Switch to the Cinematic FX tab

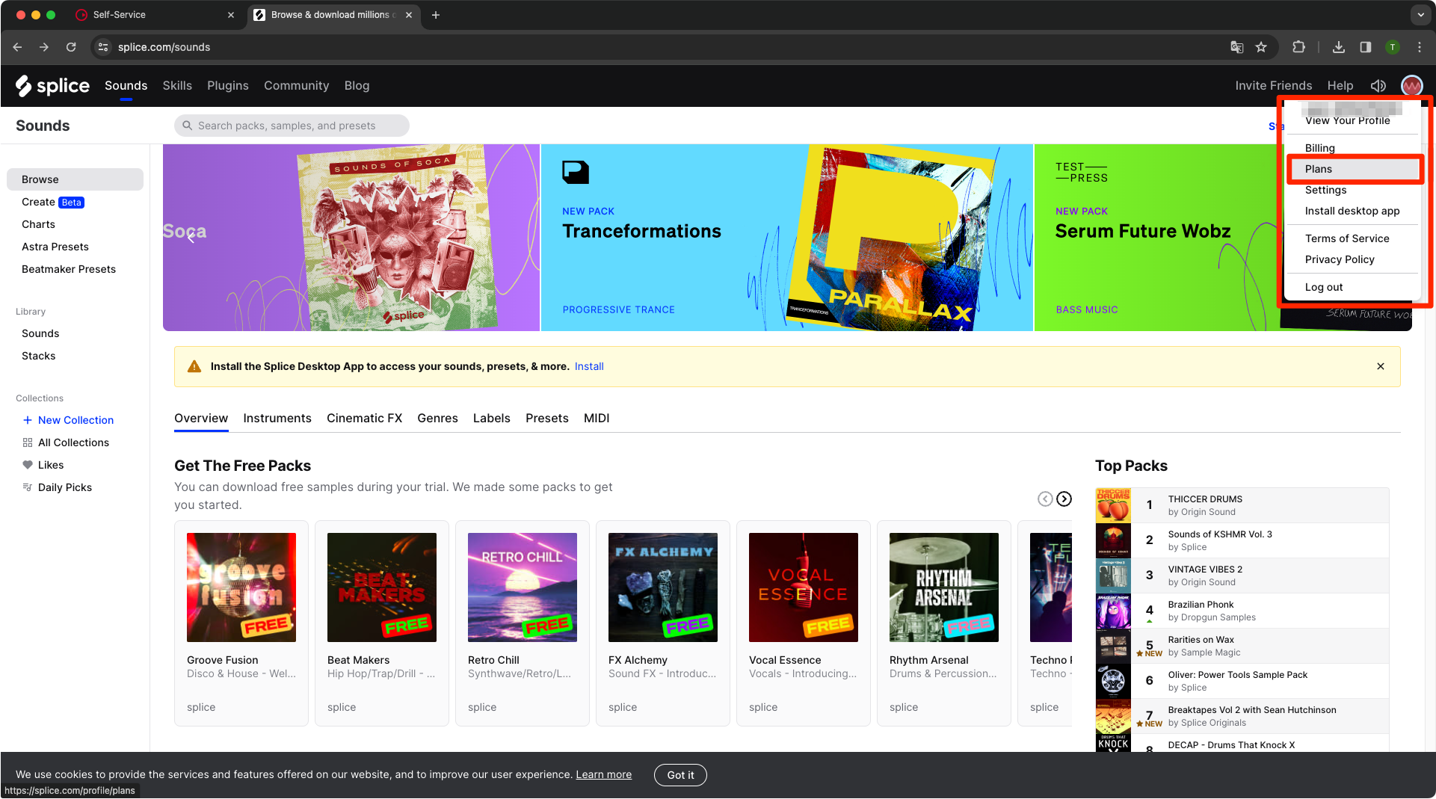click(364, 419)
